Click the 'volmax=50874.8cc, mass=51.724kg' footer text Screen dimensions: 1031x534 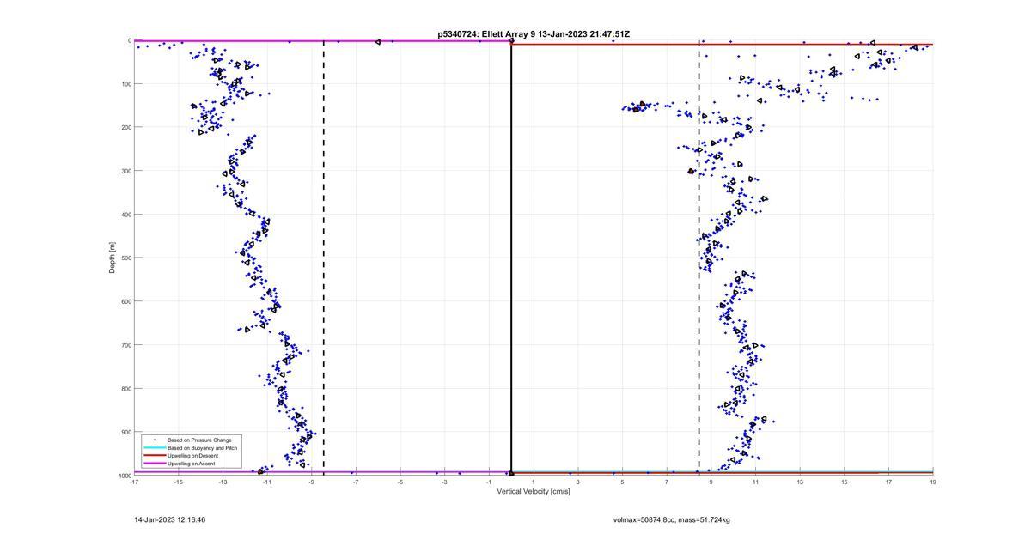[x=672, y=519]
